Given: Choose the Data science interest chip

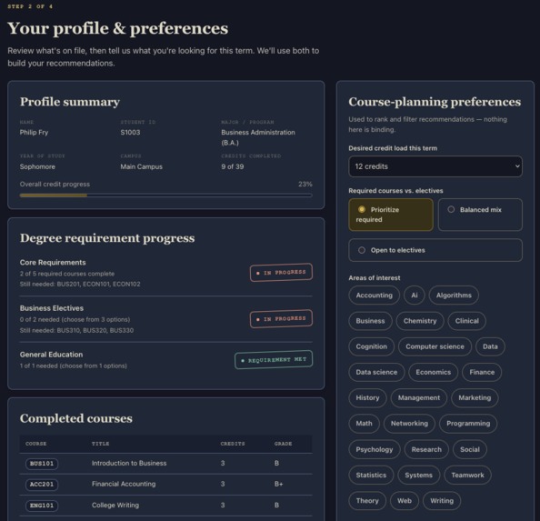Looking at the screenshot, I should coord(376,372).
